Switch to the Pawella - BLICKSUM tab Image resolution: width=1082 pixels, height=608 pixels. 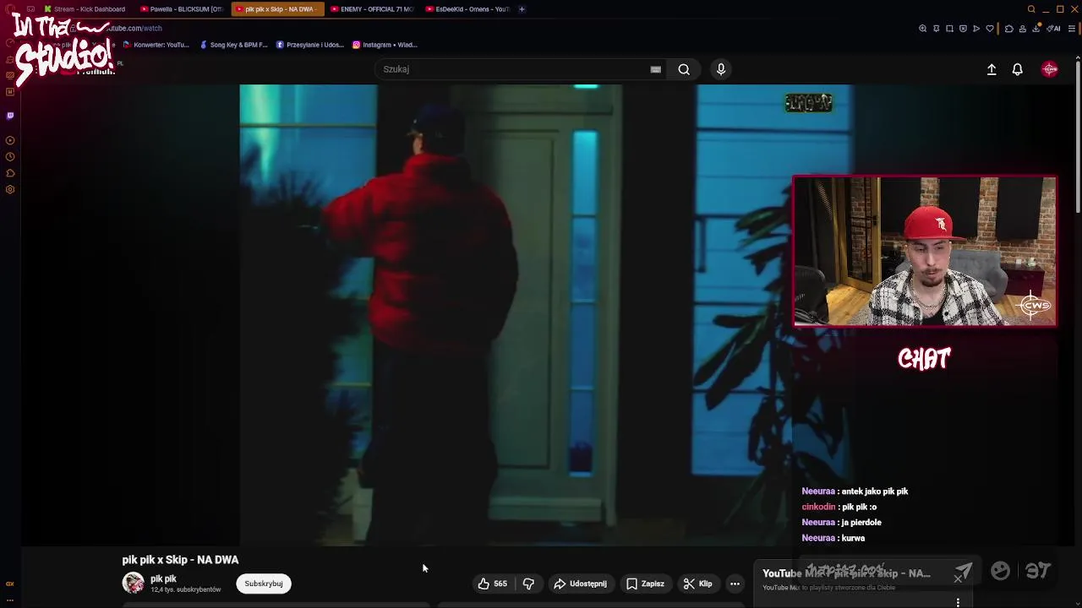(x=181, y=9)
